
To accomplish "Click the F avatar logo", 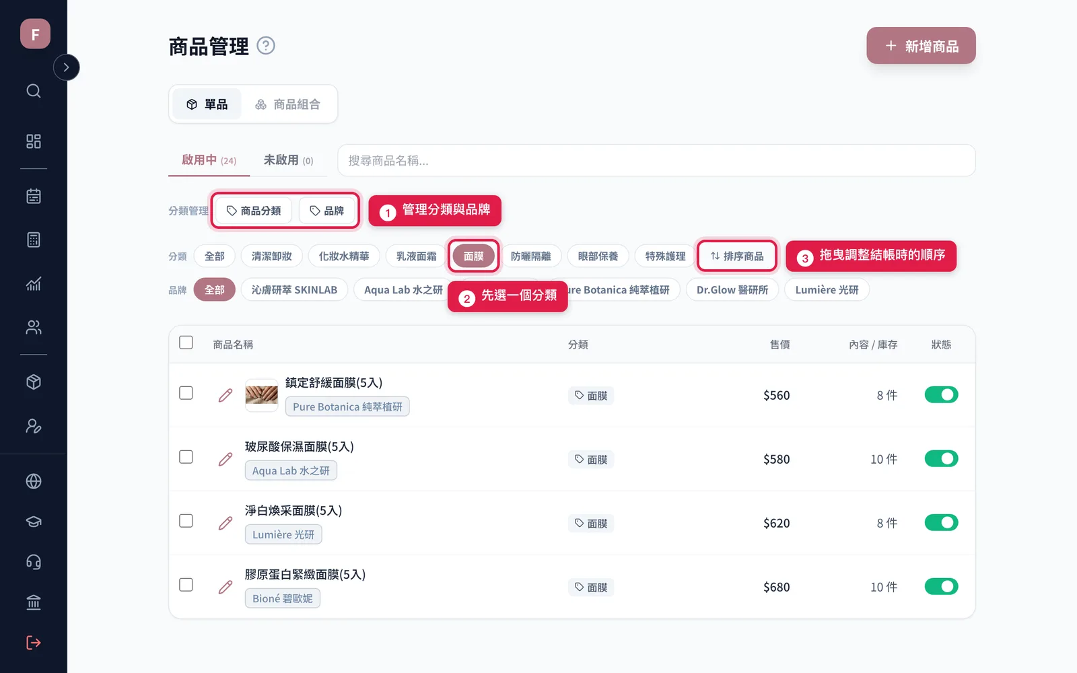I will (x=35, y=34).
